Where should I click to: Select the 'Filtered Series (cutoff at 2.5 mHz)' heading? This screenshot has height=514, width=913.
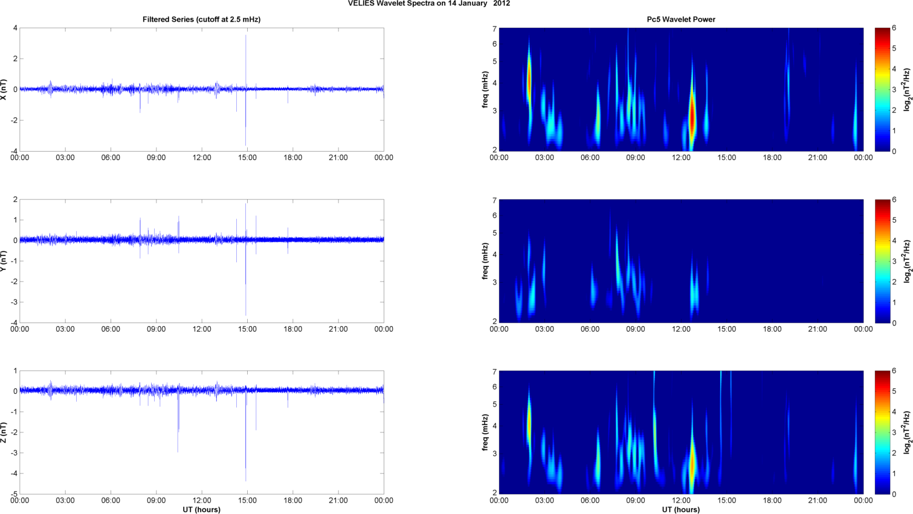(x=201, y=19)
